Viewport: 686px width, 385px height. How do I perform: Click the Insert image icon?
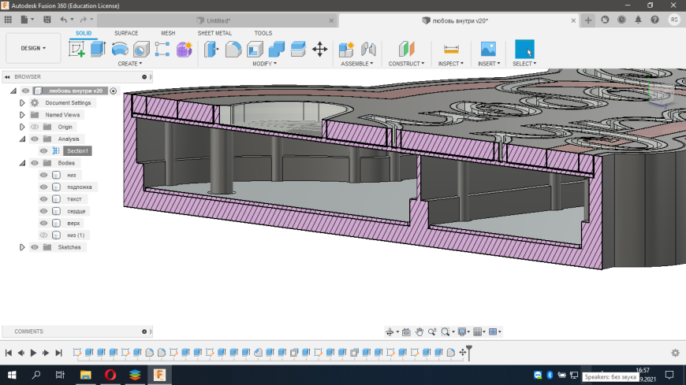point(488,49)
